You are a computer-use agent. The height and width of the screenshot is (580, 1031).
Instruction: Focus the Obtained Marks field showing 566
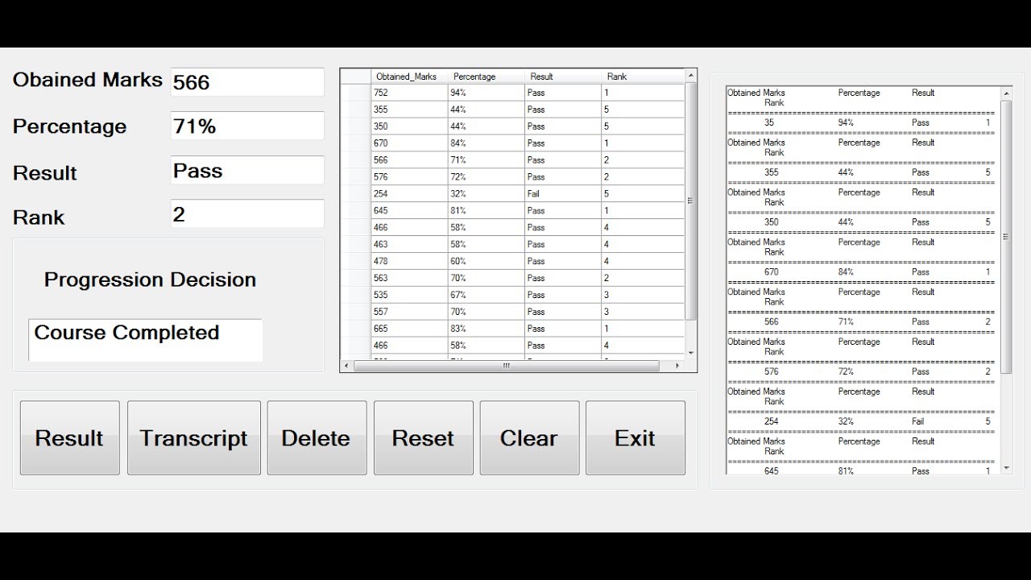(247, 82)
